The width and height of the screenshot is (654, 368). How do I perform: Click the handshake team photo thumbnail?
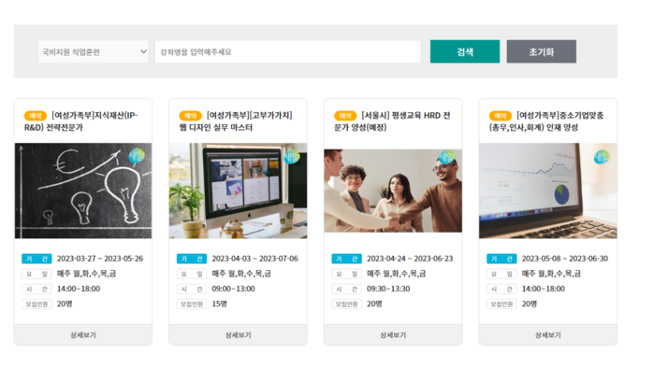393,191
